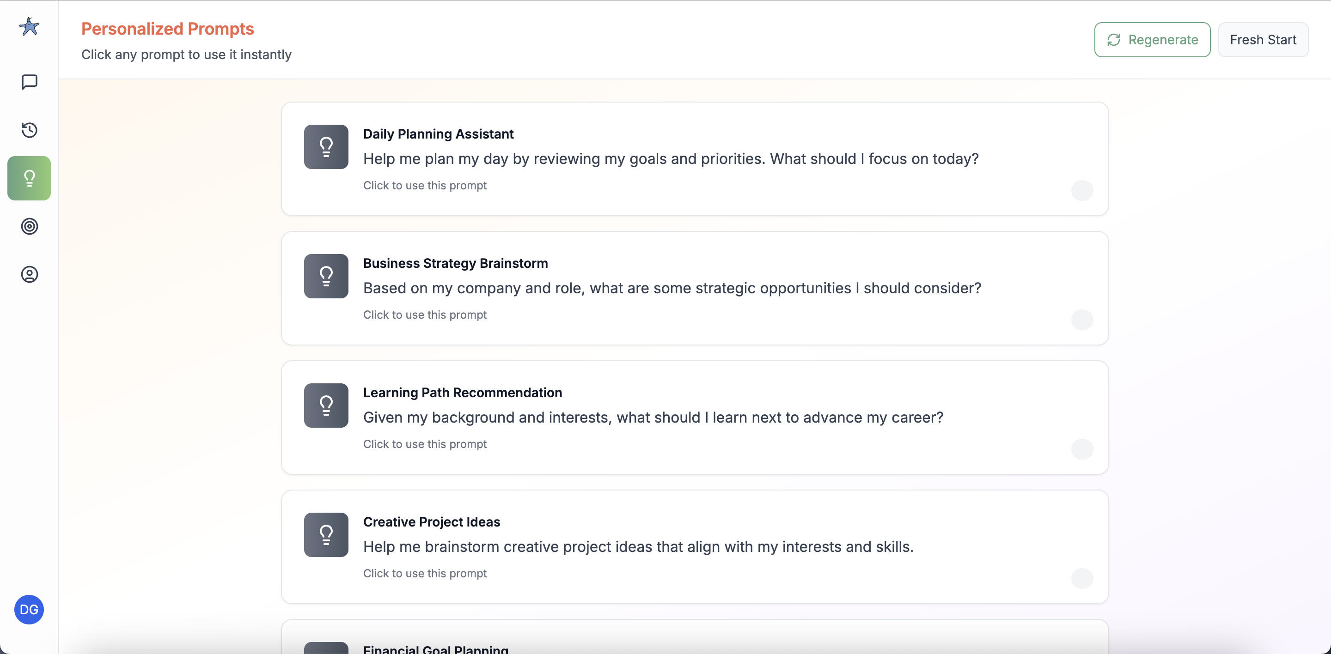1331x654 pixels.
Task: Click the Creative Project Ideas lightbulb icon
Action: click(x=325, y=535)
